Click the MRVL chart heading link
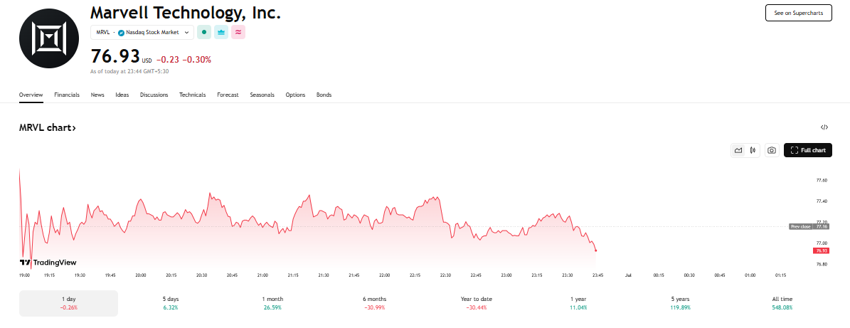Screen dimensions: 850x328 point(48,128)
